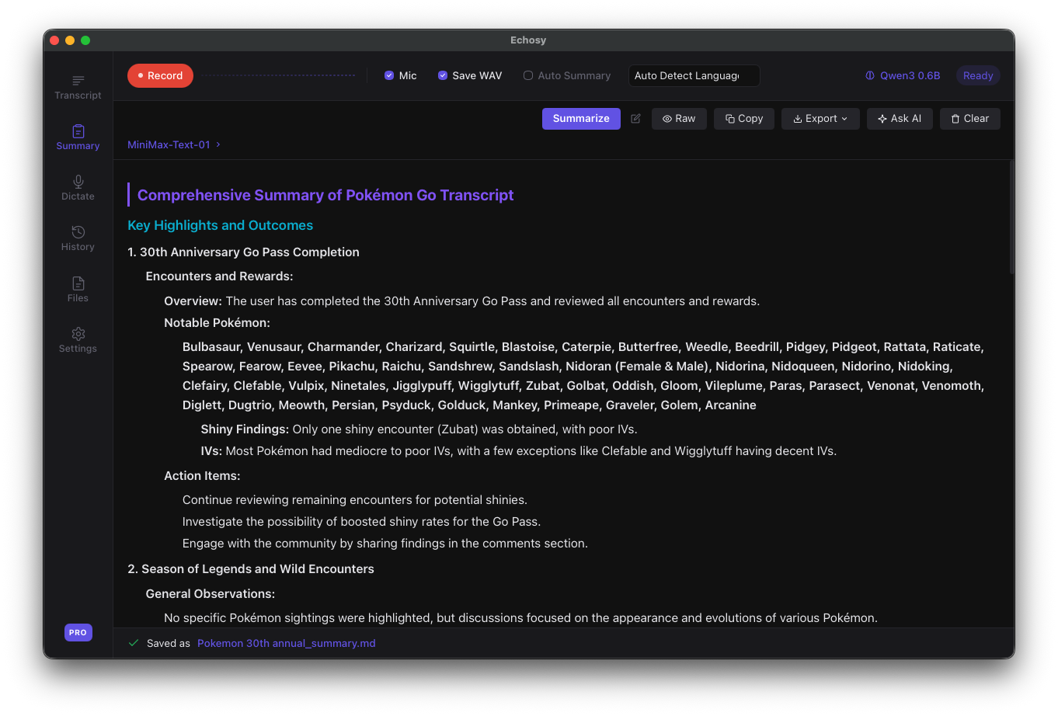Disable the Mic checkbox
This screenshot has height=716, width=1058.
click(388, 75)
